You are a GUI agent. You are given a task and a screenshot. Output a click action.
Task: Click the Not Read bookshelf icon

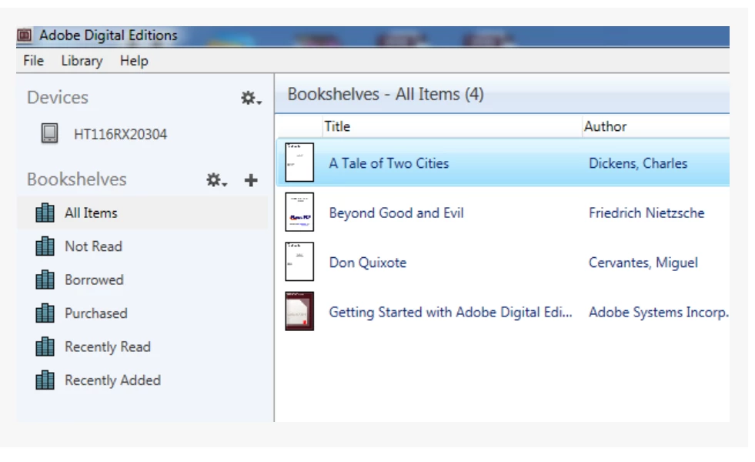tap(45, 246)
